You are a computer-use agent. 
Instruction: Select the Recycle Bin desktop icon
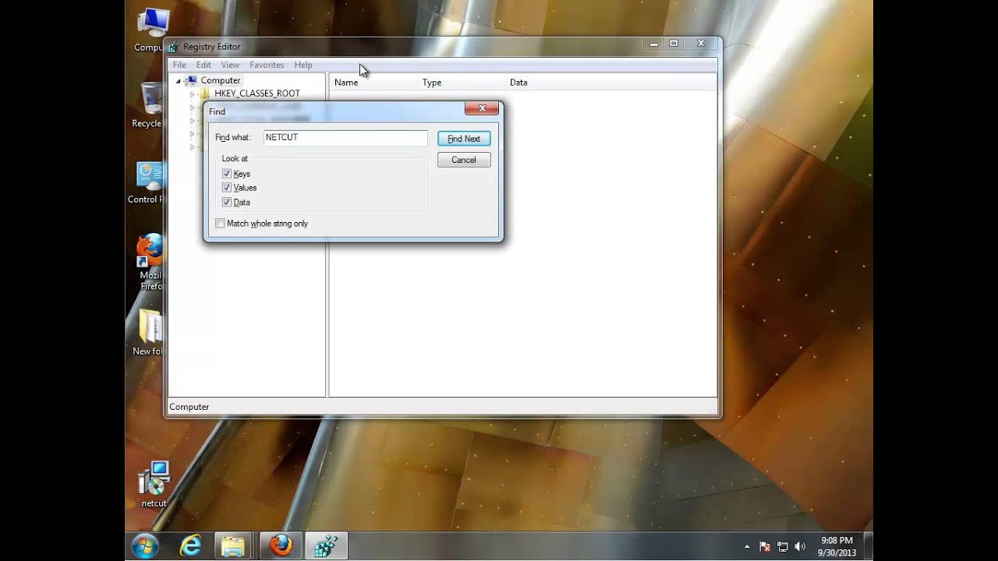click(147, 105)
